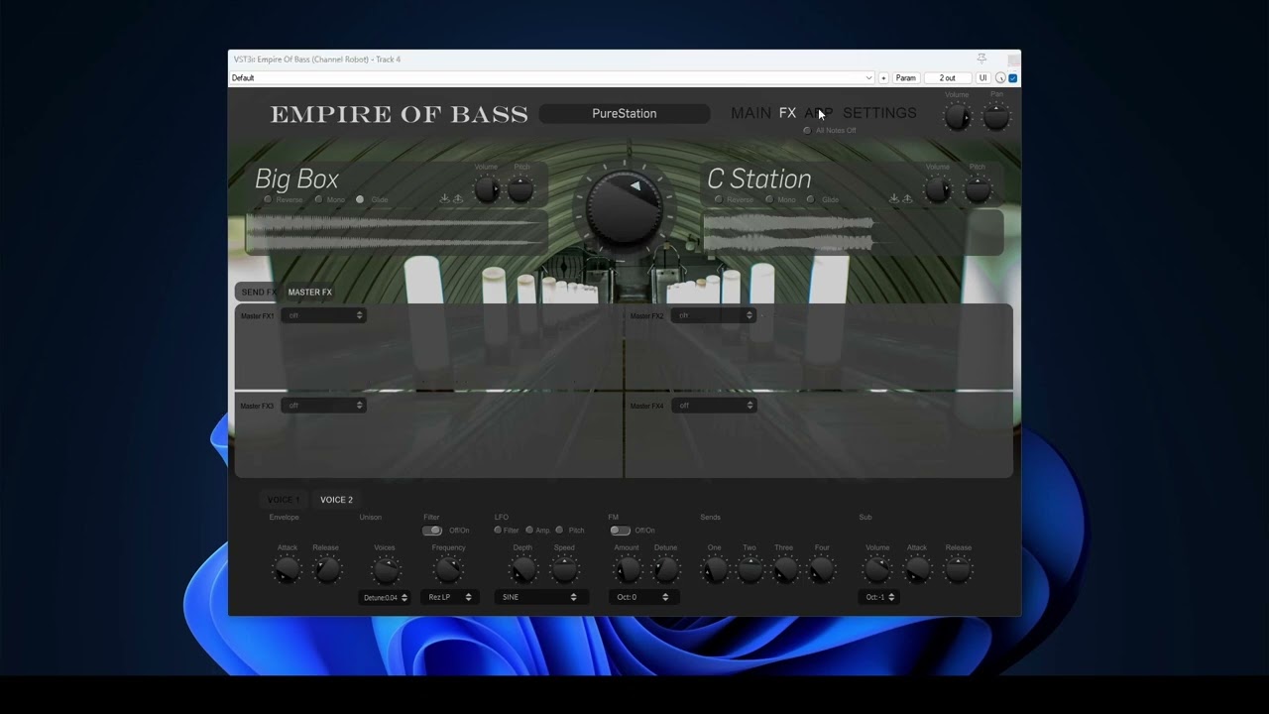Click the Big Box Pitch knob
Screen dimensions: 1269x714
[x=521, y=189]
